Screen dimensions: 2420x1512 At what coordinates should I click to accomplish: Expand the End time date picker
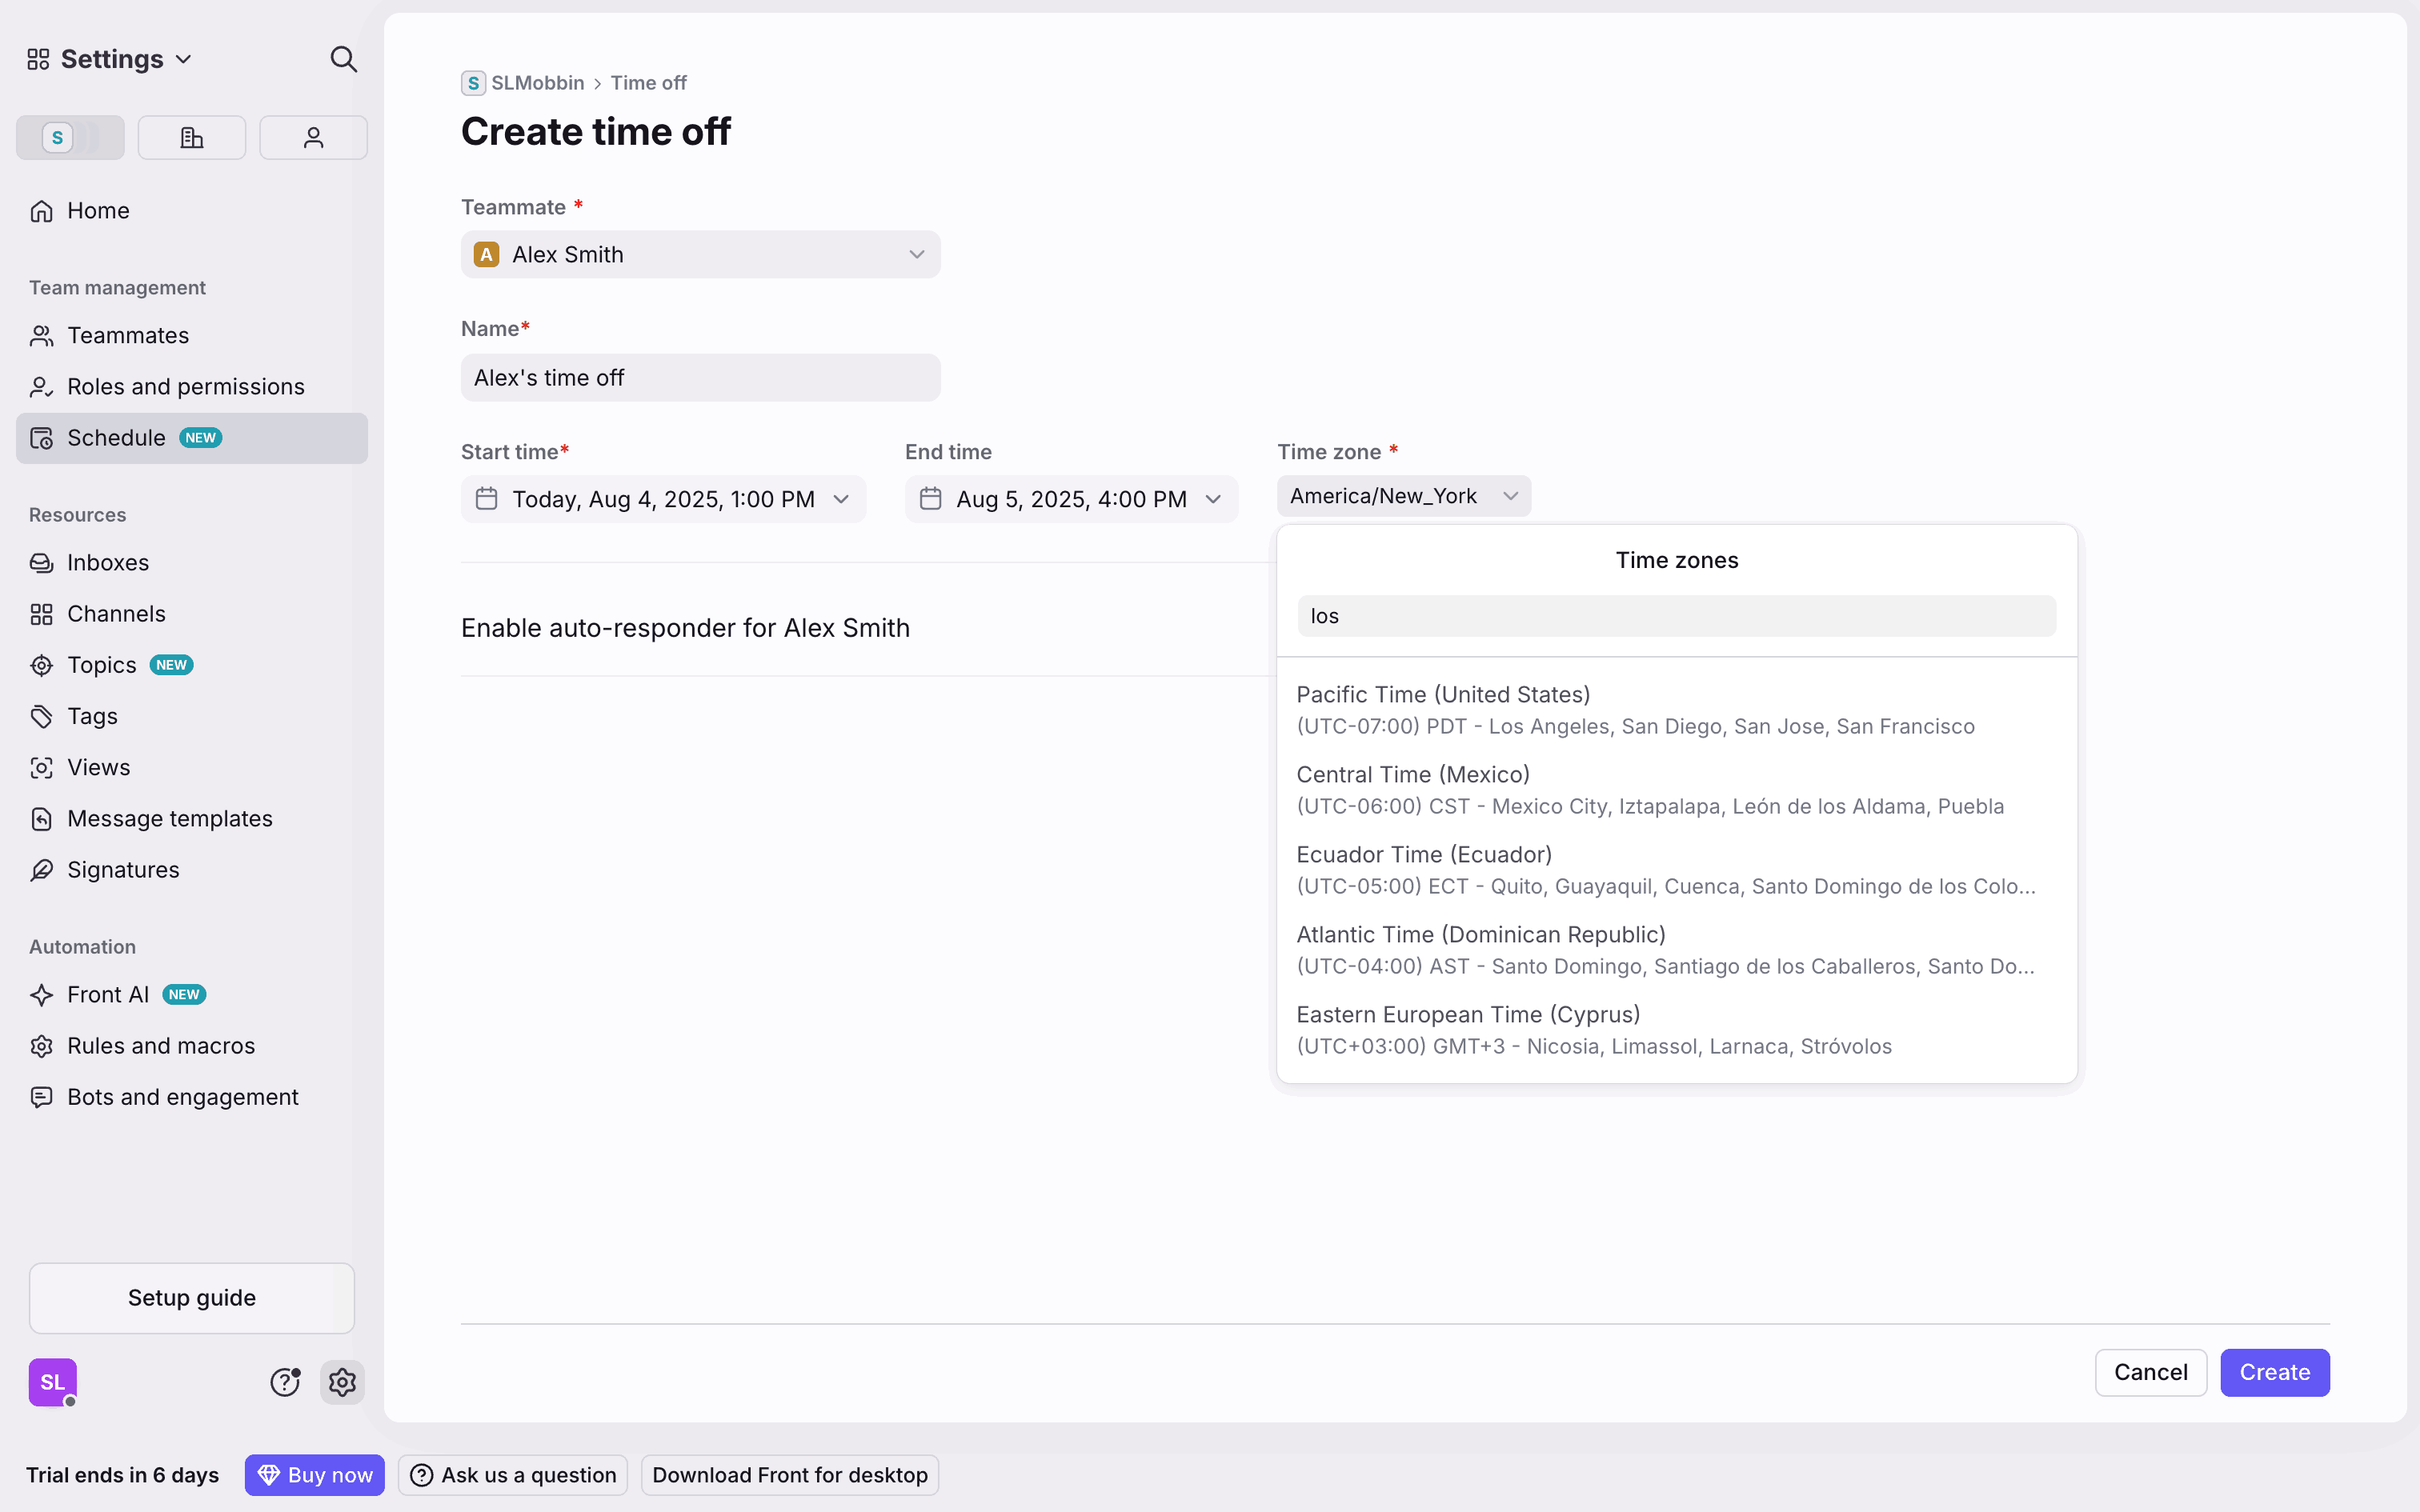pos(1071,499)
